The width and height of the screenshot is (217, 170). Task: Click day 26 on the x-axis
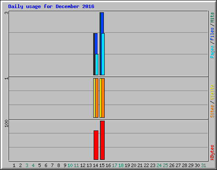(172, 165)
